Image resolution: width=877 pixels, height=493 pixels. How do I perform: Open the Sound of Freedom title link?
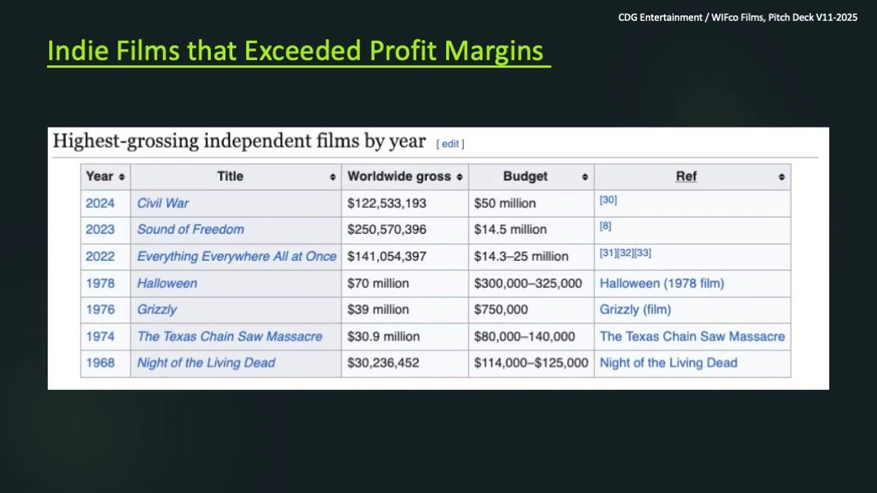[x=191, y=229]
